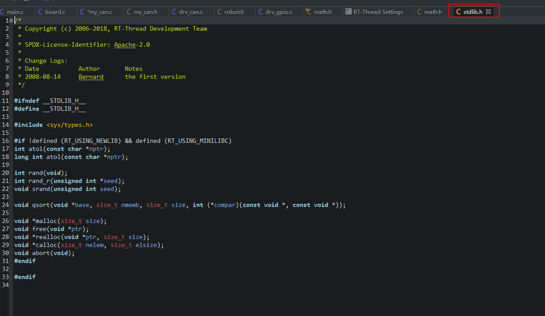The width and height of the screenshot is (545, 316).
Task: Click the underlined Bernard author link
Action: 91,77
